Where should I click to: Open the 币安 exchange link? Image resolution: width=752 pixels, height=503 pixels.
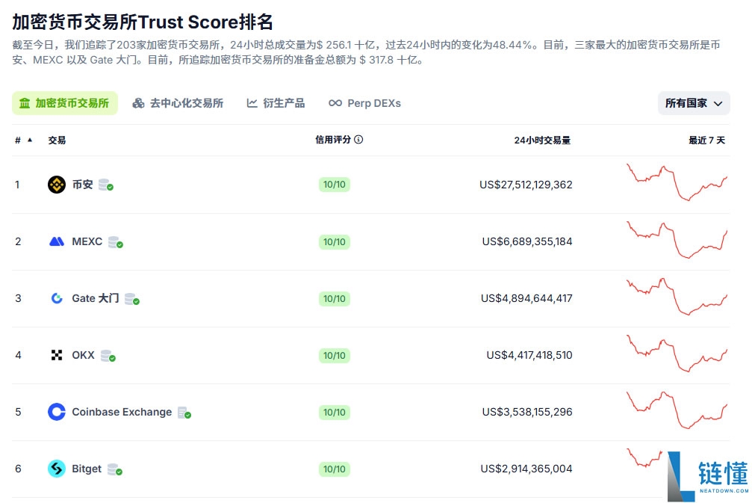(x=82, y=185)
